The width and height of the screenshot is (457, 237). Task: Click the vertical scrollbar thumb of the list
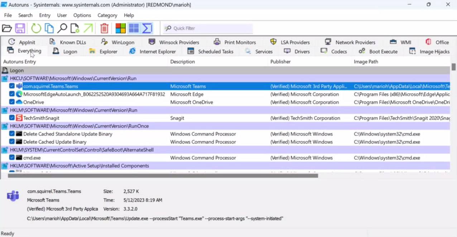[x=454, y=67]
